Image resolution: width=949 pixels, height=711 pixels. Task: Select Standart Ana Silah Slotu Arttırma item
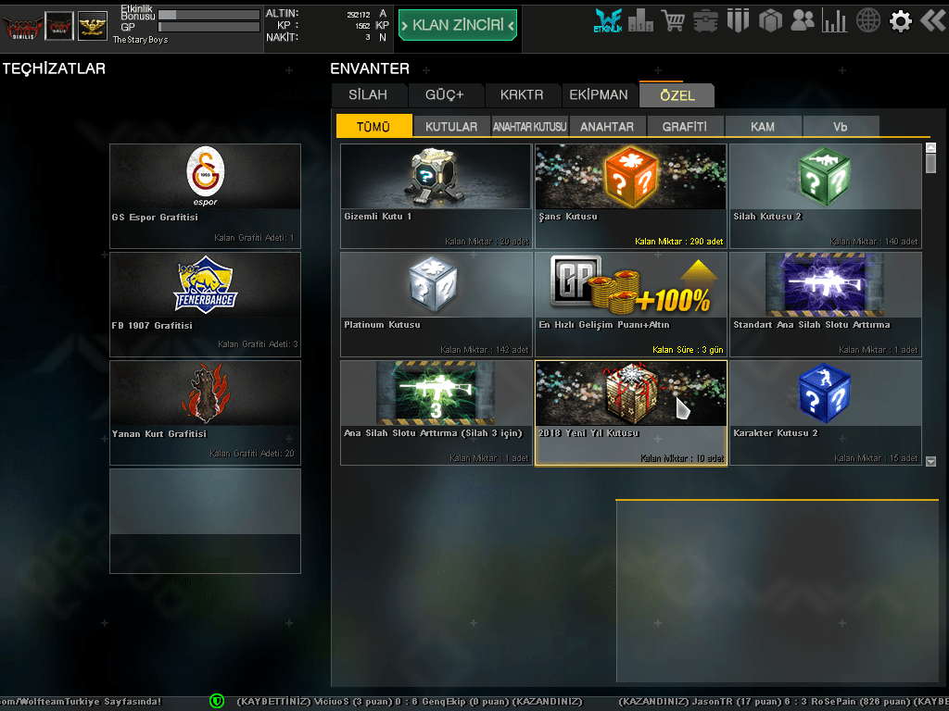click(826, 304)
